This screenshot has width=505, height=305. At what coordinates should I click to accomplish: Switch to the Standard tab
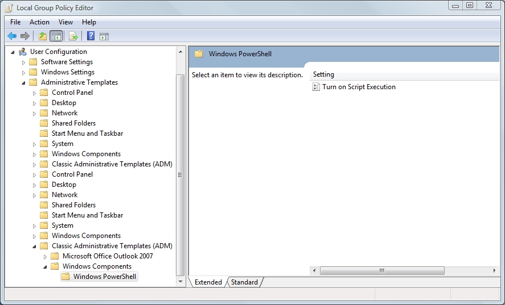coord(244,282)
